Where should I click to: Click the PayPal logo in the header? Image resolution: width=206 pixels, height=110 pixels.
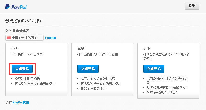[16, 7]
